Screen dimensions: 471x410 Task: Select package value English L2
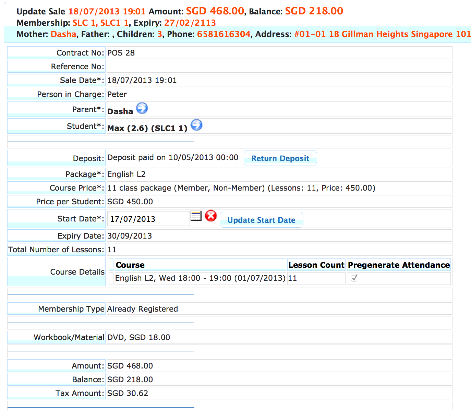pyautogui.click(x=126, y=174)
